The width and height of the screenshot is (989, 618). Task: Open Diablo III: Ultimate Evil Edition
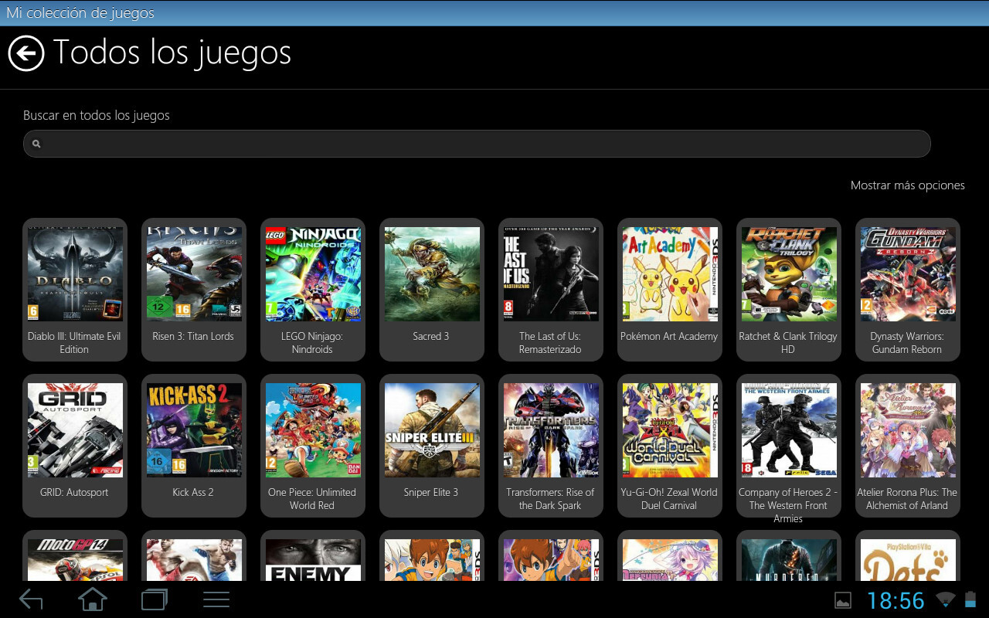[x=75, y=274]
